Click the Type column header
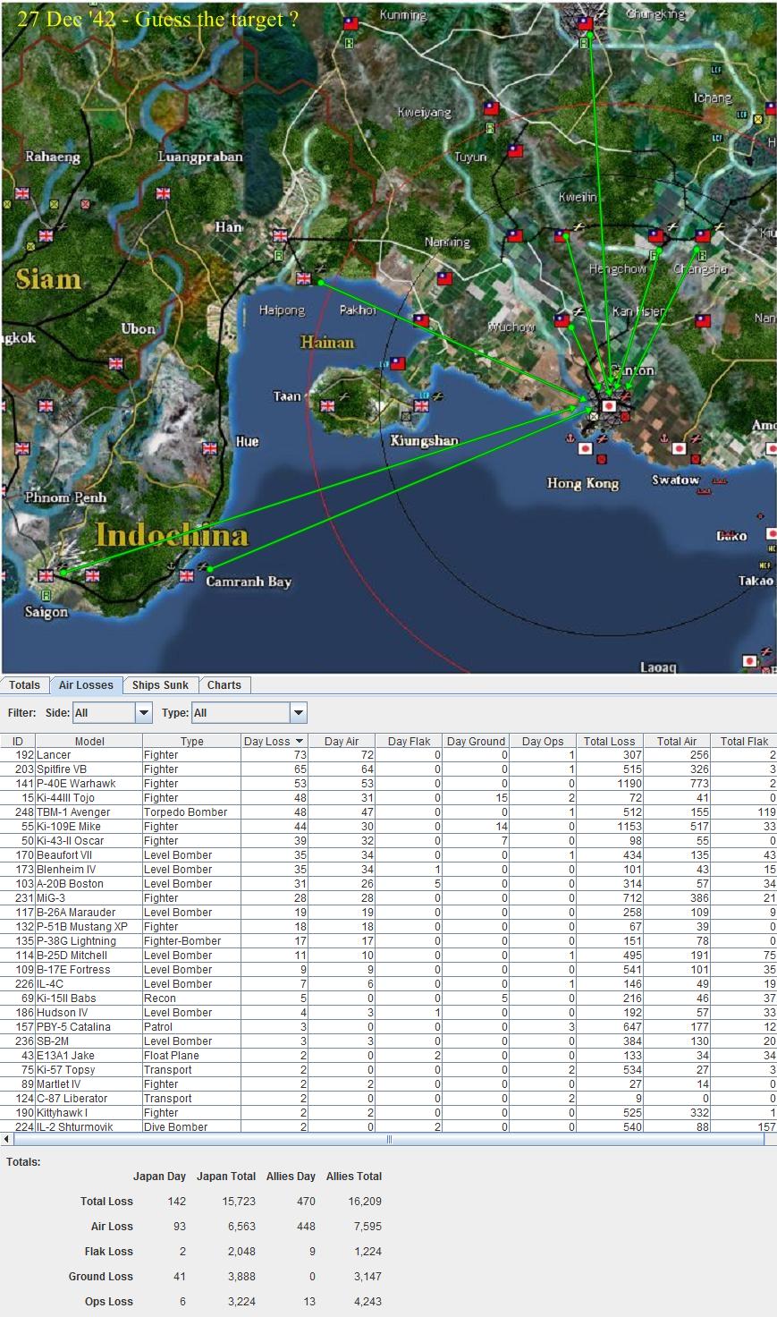 point(192,741)
